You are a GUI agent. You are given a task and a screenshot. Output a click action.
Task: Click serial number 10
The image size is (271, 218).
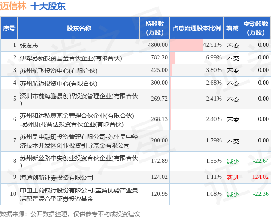13,194
